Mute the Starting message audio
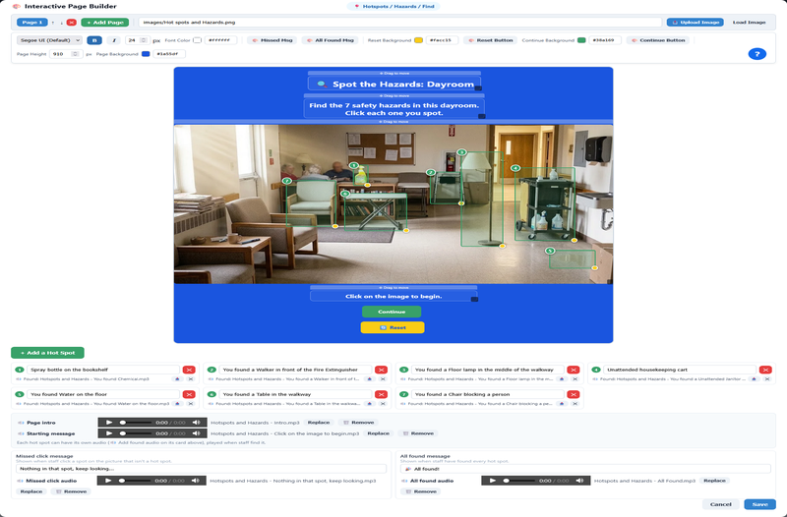The height and width of the screenshot is (517, 787). [196, 433]
